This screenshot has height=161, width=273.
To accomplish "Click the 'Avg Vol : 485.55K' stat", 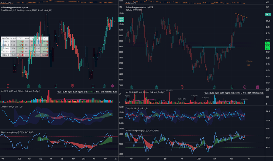I will tap(72, 92).
